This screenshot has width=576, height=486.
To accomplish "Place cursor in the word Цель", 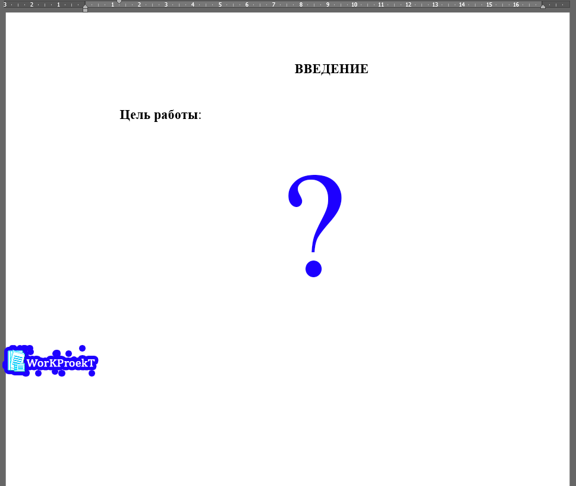I will pyautogui.click(x=135, y=115).
